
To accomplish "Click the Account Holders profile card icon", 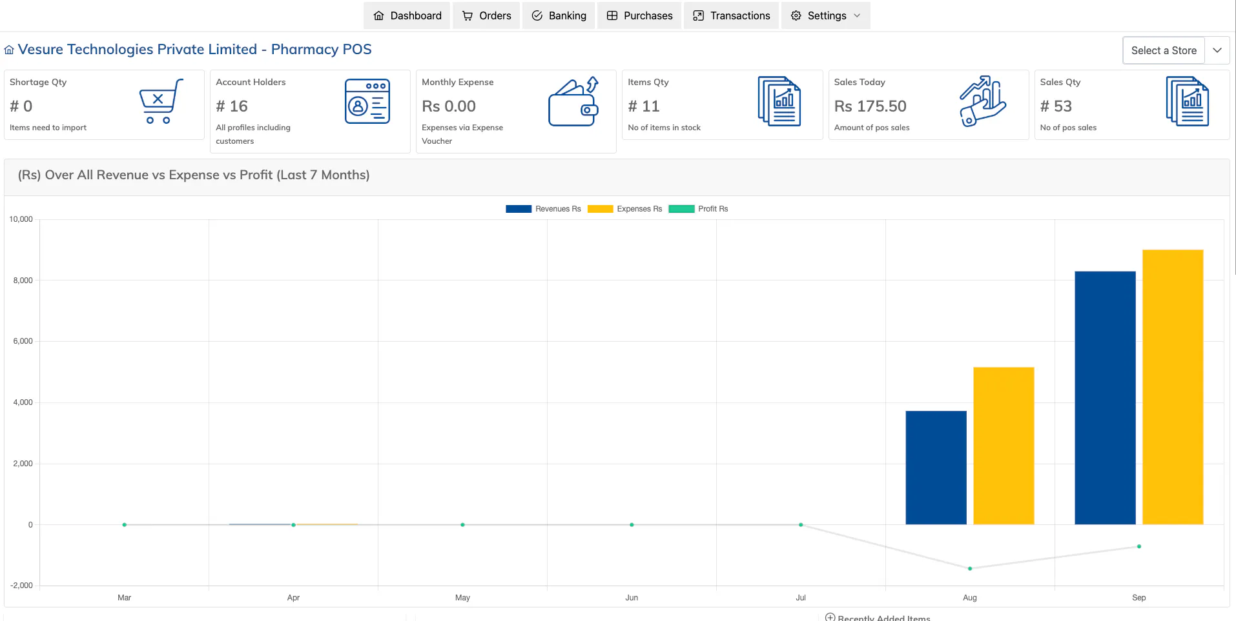I will coord(367,101).
